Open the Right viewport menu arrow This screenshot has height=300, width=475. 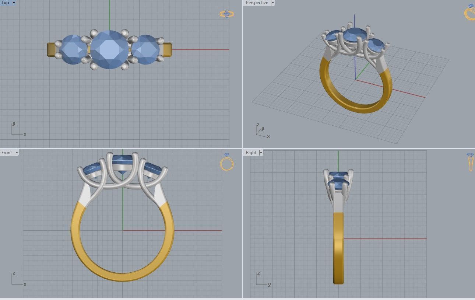click(x=261, y=153)
